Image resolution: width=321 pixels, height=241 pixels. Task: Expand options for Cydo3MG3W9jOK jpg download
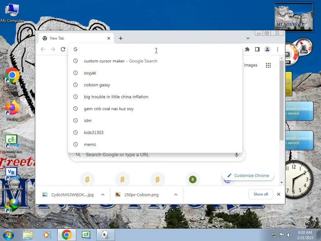tap(103, 195)
